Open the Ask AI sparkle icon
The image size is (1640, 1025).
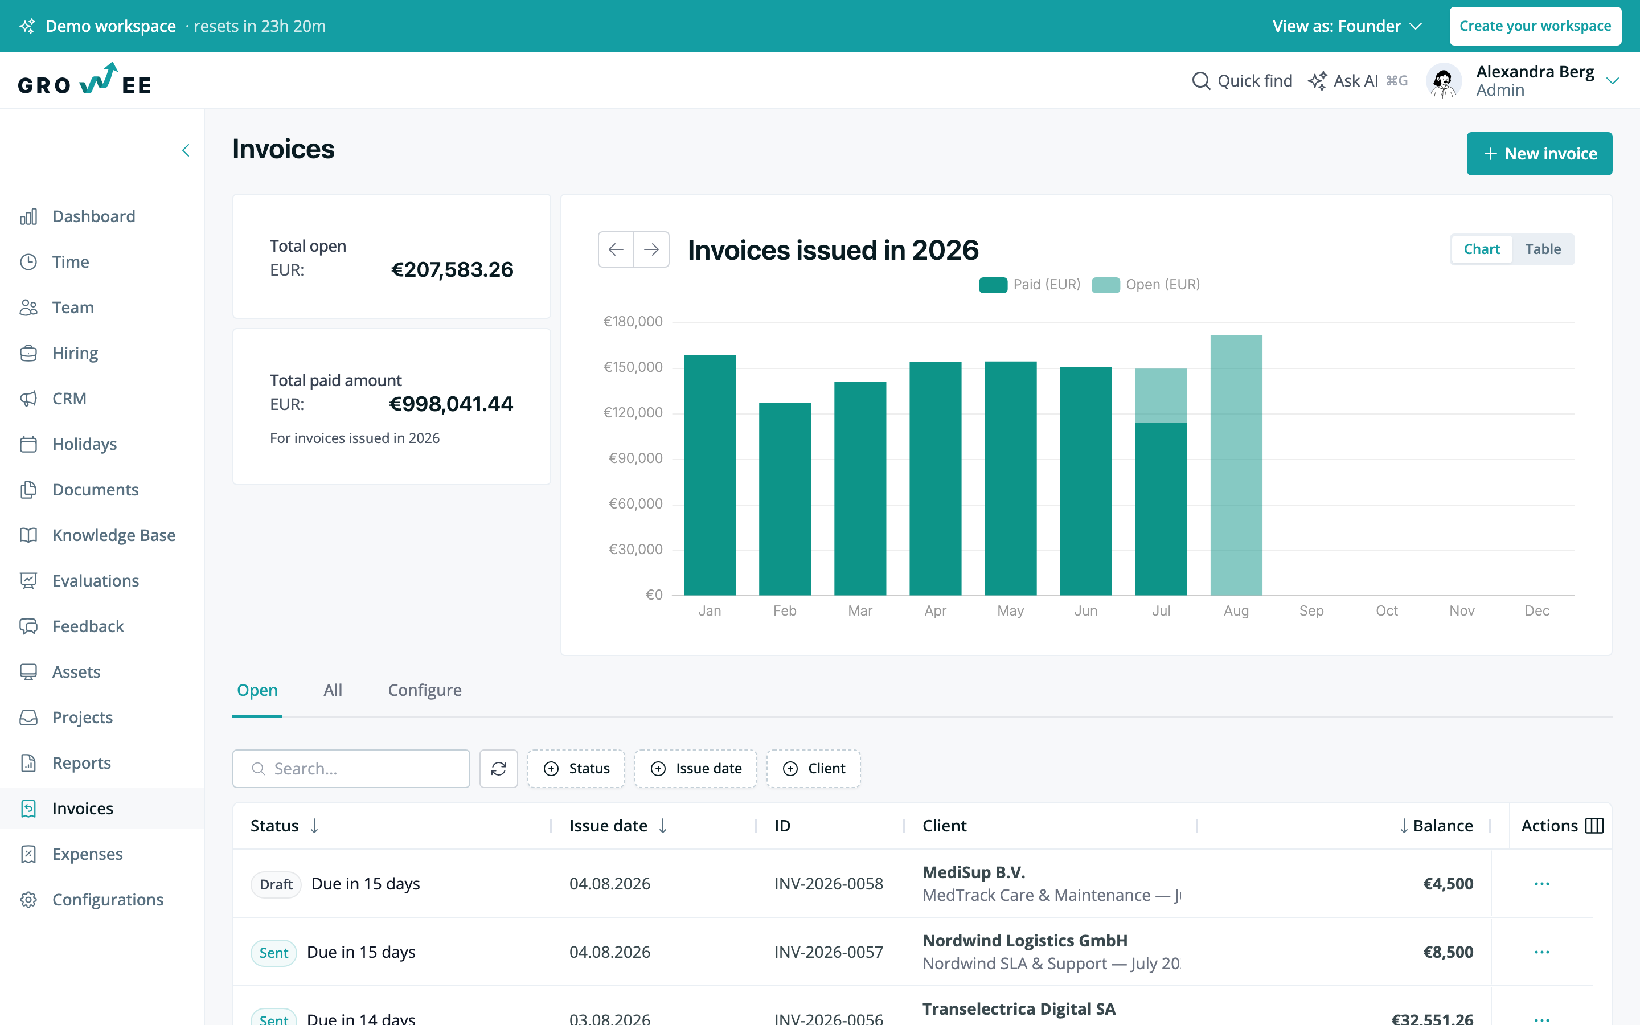pyautogui.click(x=1318, y=81)
